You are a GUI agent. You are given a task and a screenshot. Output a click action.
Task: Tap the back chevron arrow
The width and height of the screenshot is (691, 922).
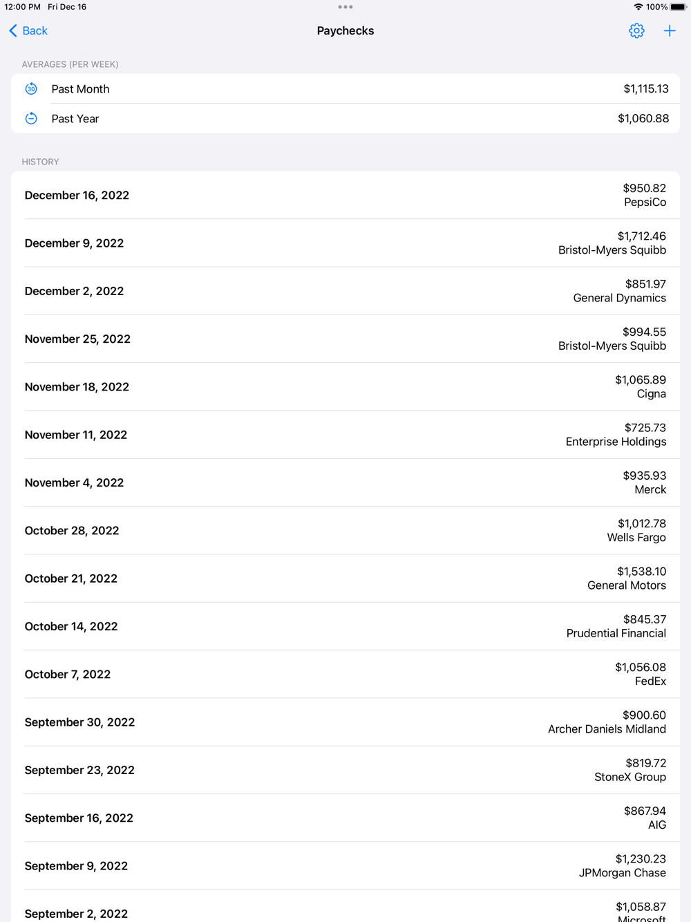pyautogui.click(x=13, y=30)
